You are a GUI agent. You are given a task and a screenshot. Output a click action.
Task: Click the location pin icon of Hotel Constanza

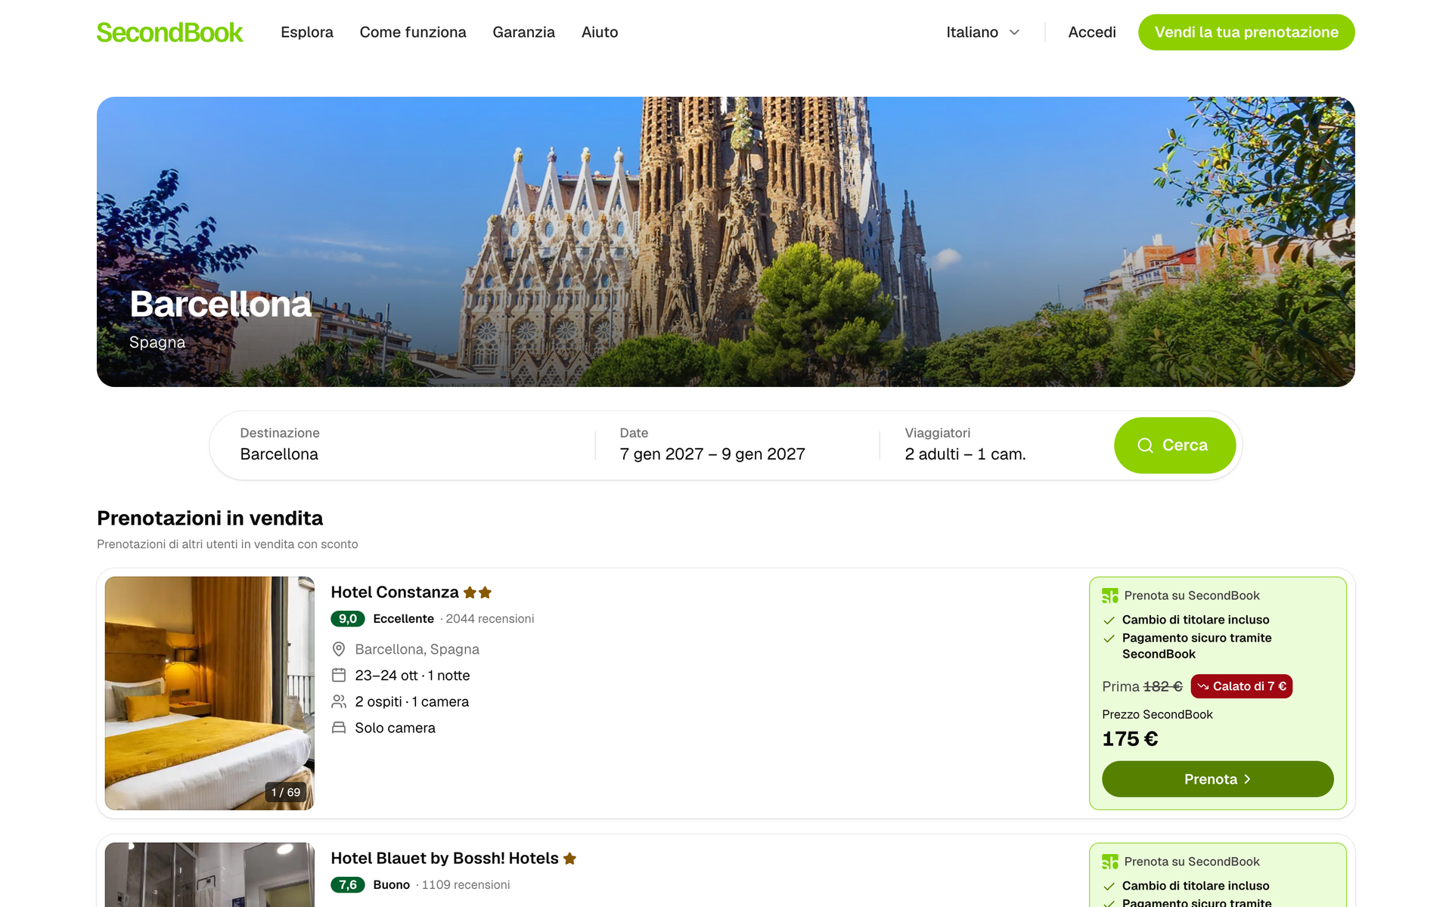339,649
